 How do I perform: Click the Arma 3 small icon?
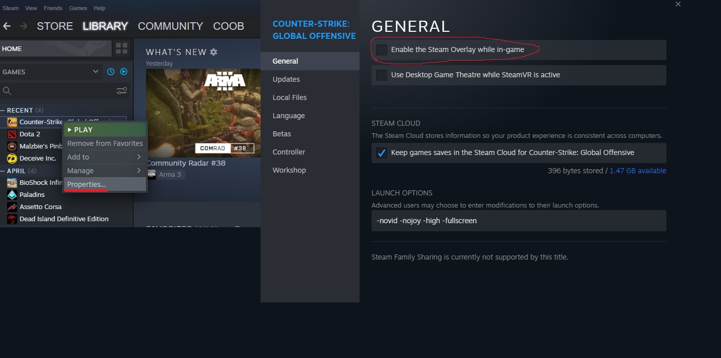point(151,175)
